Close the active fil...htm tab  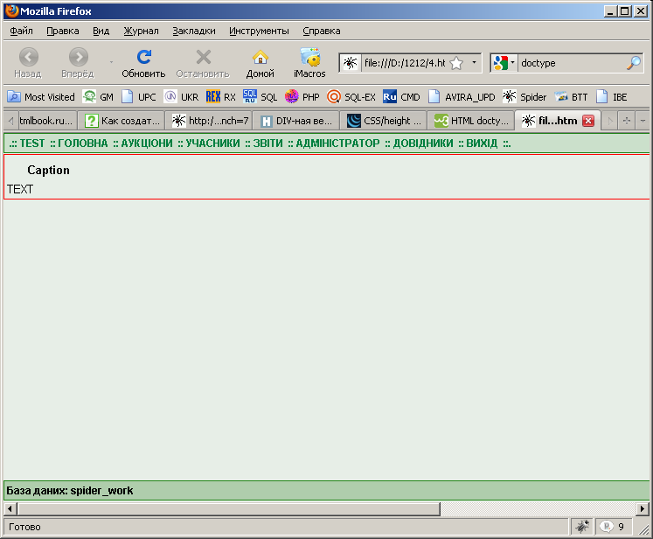[588, 121]
